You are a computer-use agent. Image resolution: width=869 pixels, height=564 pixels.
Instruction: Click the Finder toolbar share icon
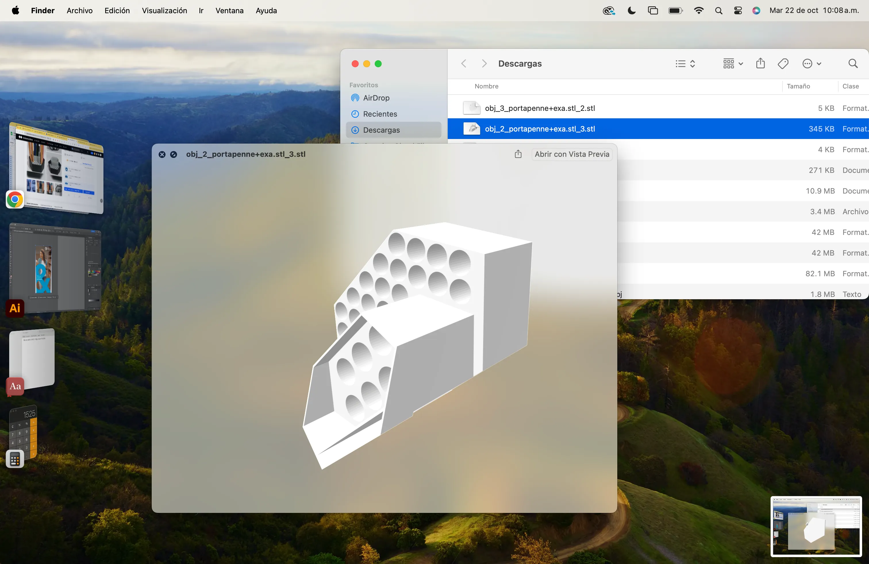click(x=761, y=63)
